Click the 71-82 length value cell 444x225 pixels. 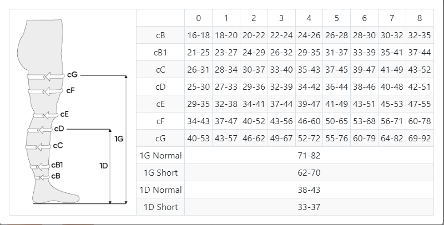[x=309, y=156]
